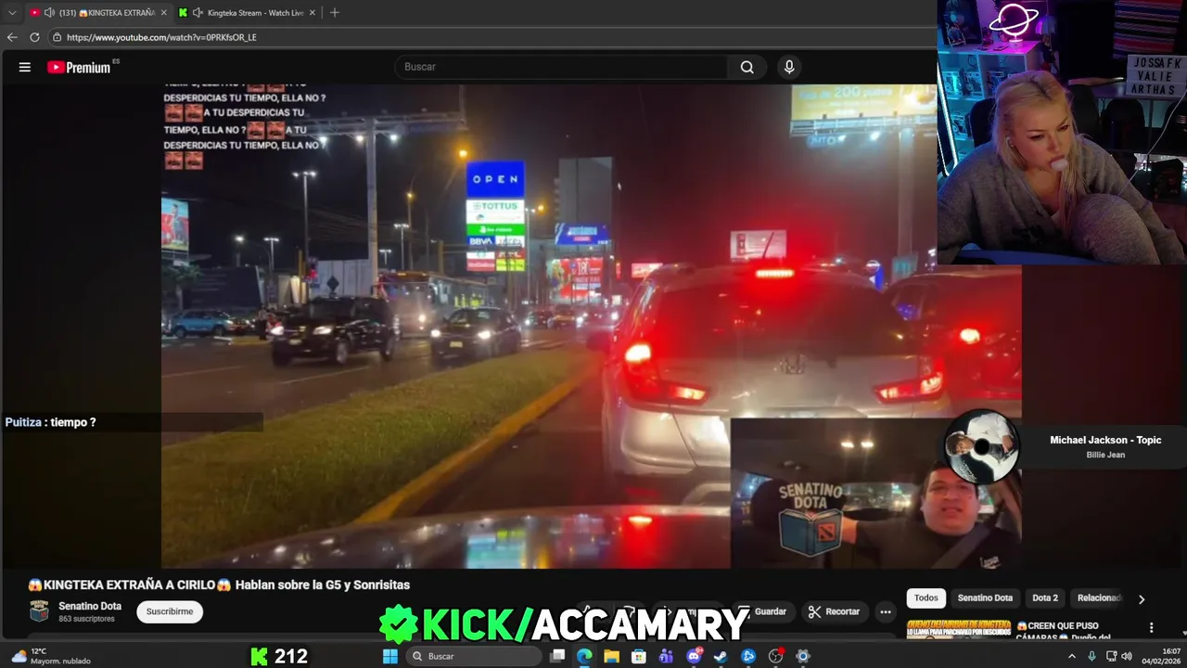Open options menu for CREEN QUE PUSO video
The height and width of the screenshot is (668, 1187).
tap(1151, 628)
